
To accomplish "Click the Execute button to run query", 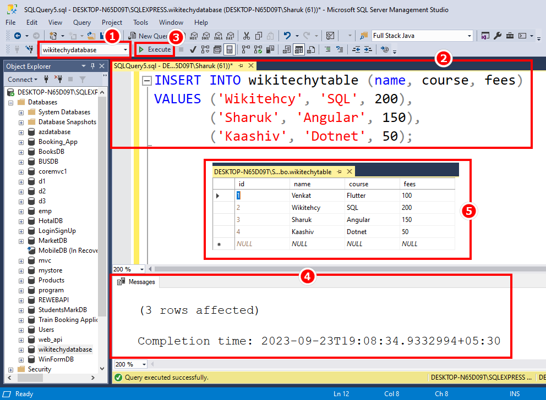I will 155,49.
